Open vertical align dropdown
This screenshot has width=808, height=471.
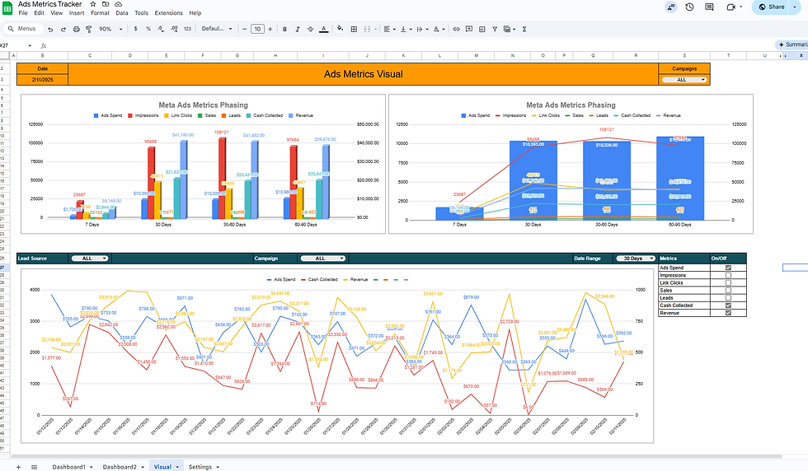coord(406,30)
